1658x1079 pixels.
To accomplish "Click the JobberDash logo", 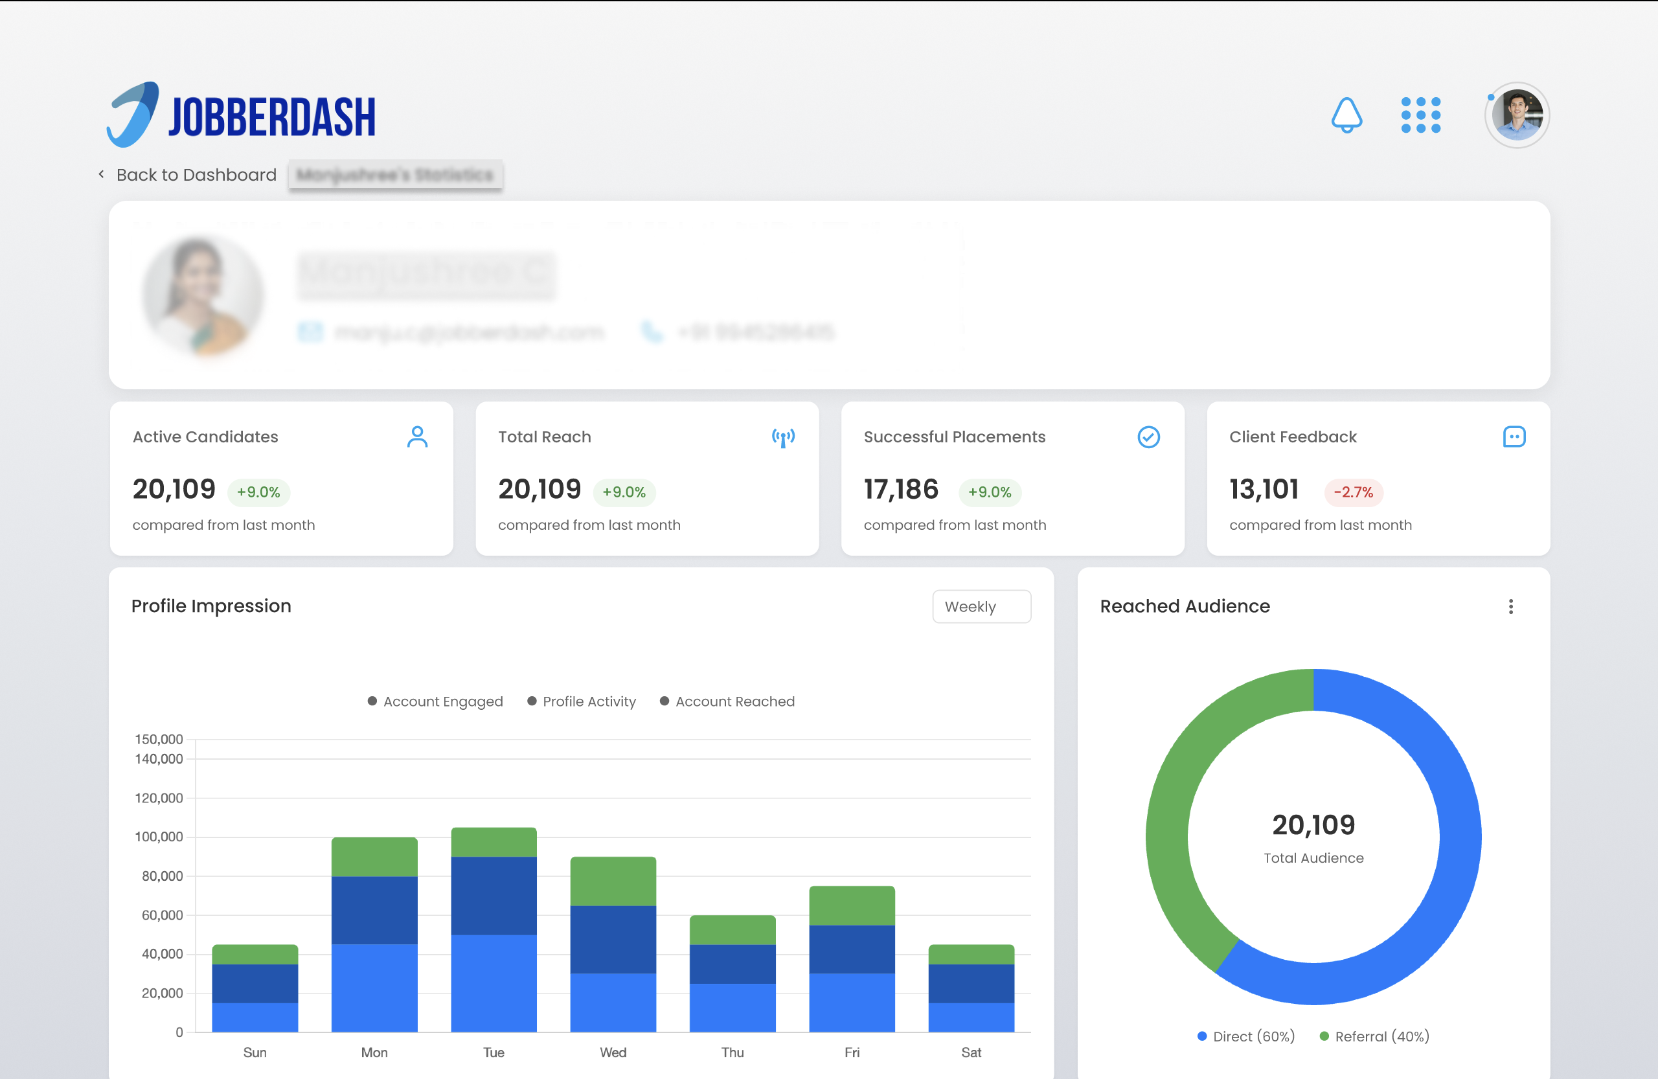I will point(241,115).
